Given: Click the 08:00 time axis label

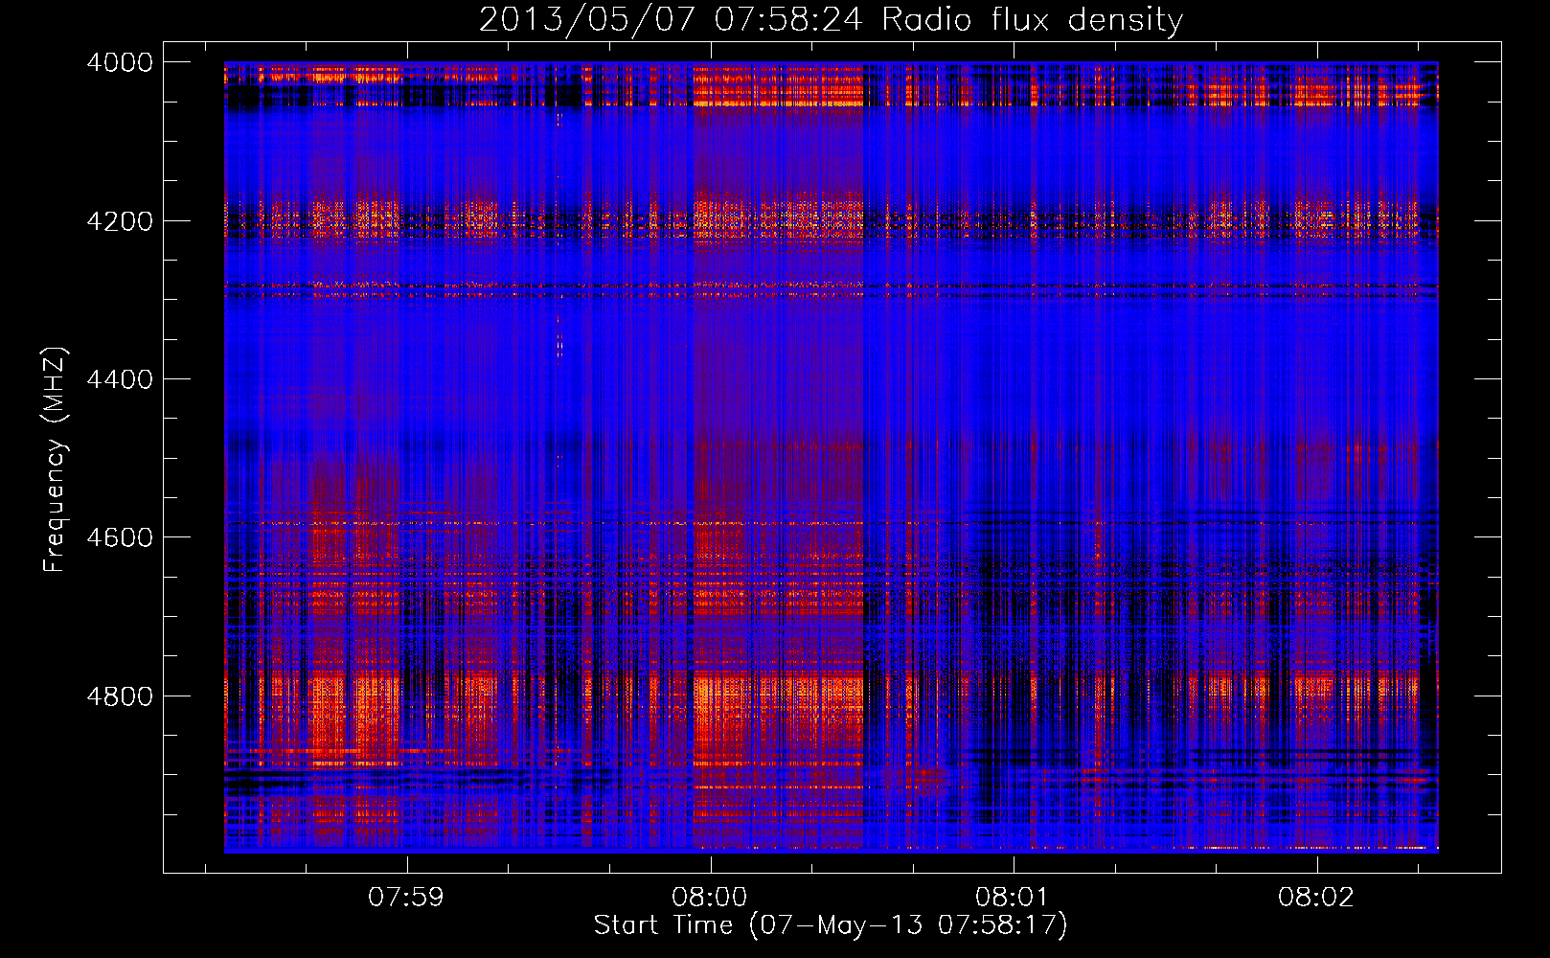Looking at the screenshot, I should tap(709, 897).
